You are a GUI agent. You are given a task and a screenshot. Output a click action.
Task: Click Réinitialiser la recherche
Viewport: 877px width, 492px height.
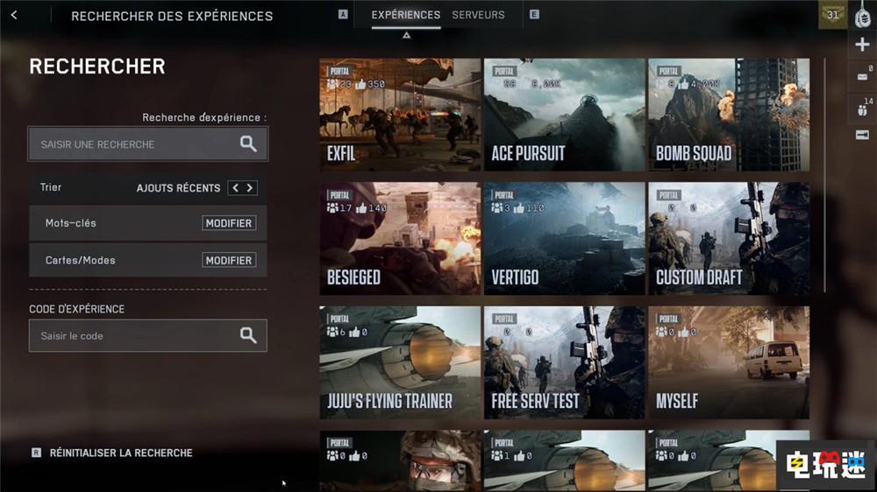[x=121, y=453]
